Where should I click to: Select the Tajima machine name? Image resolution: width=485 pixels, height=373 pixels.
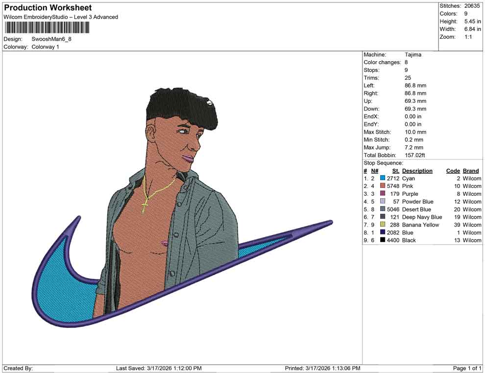pyautogui.click(x=413, y=54)
